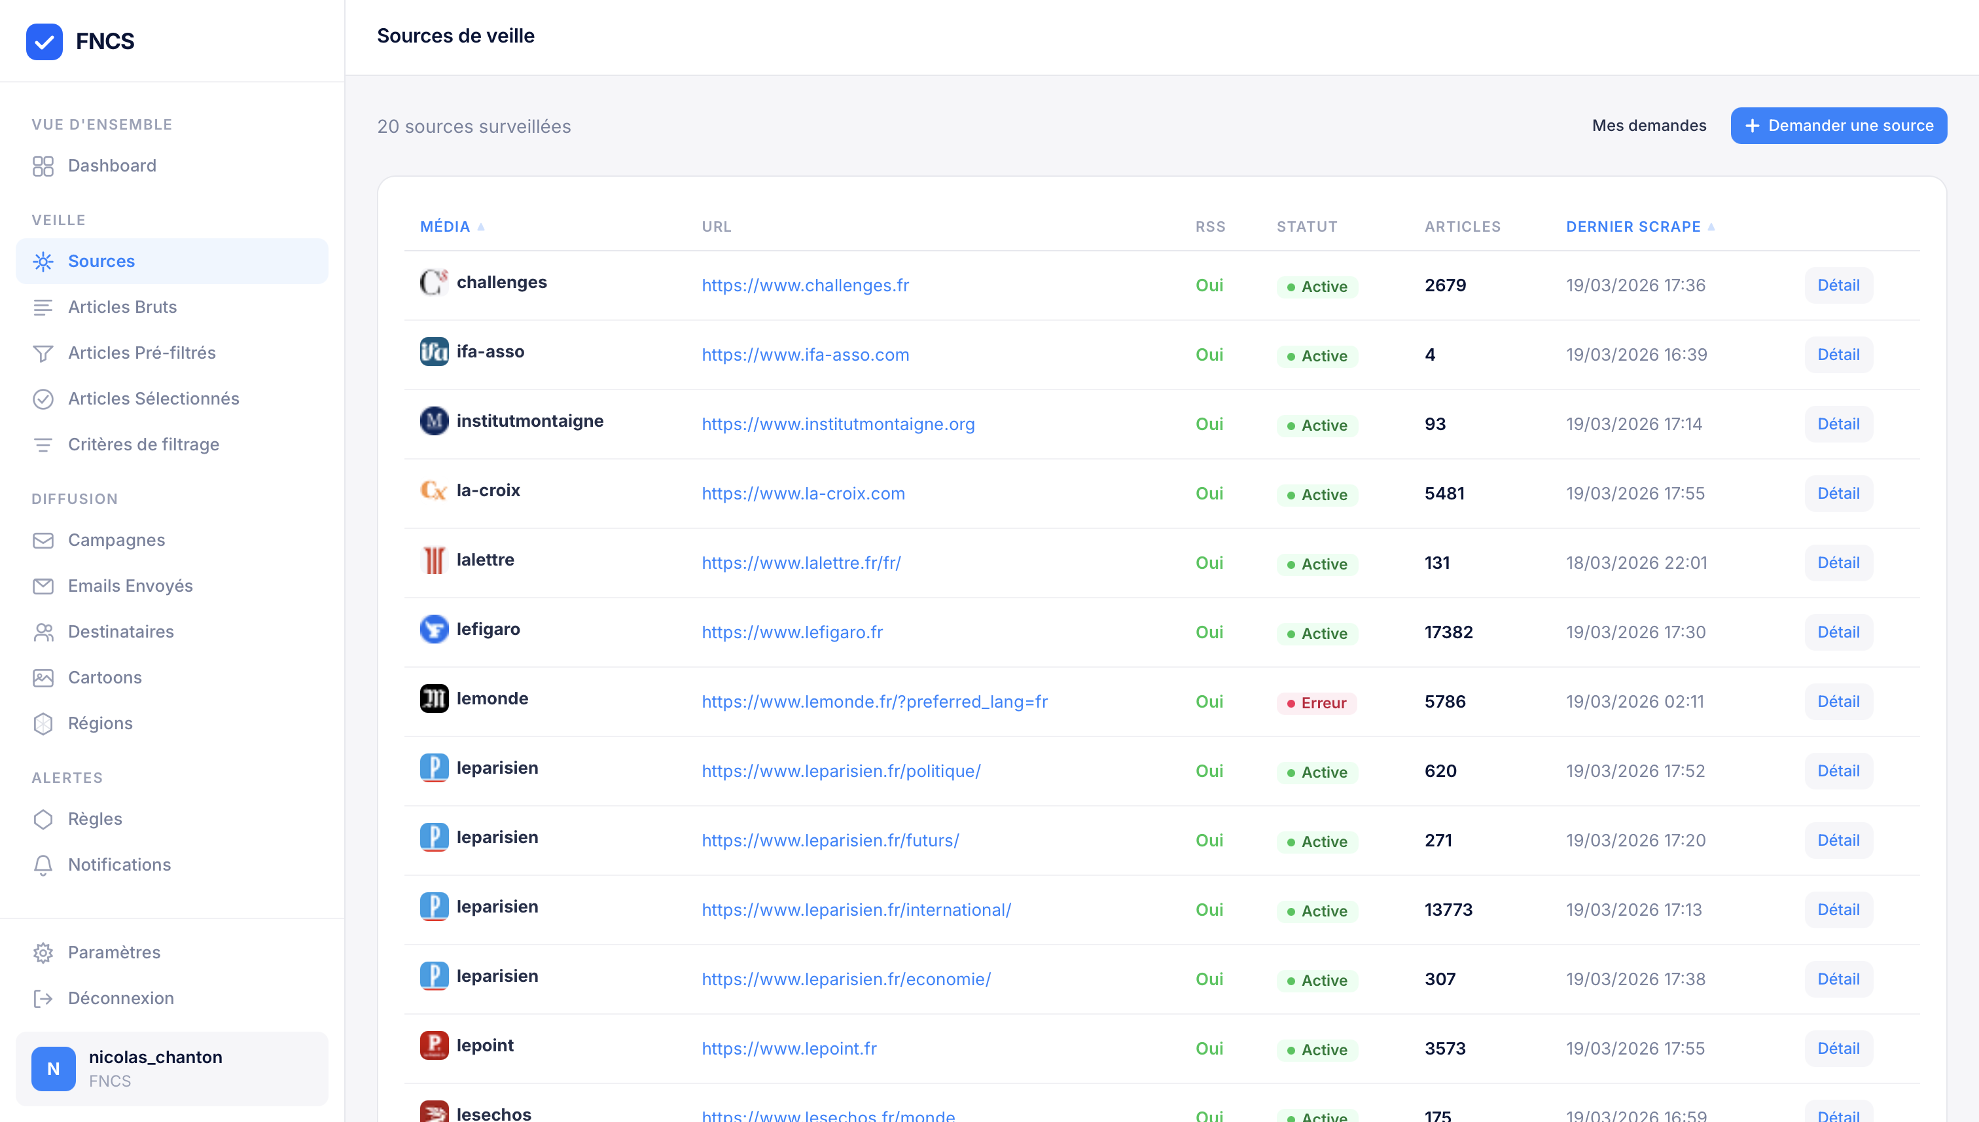Click the Notifications bell icon
Image resolution: width=1979 pixels, height=1122 pixels.
pos(43,865)
